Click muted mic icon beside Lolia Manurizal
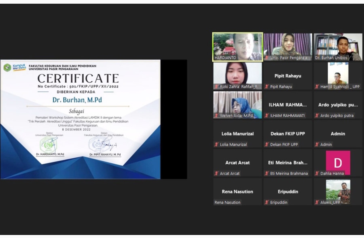 point(216,145)
